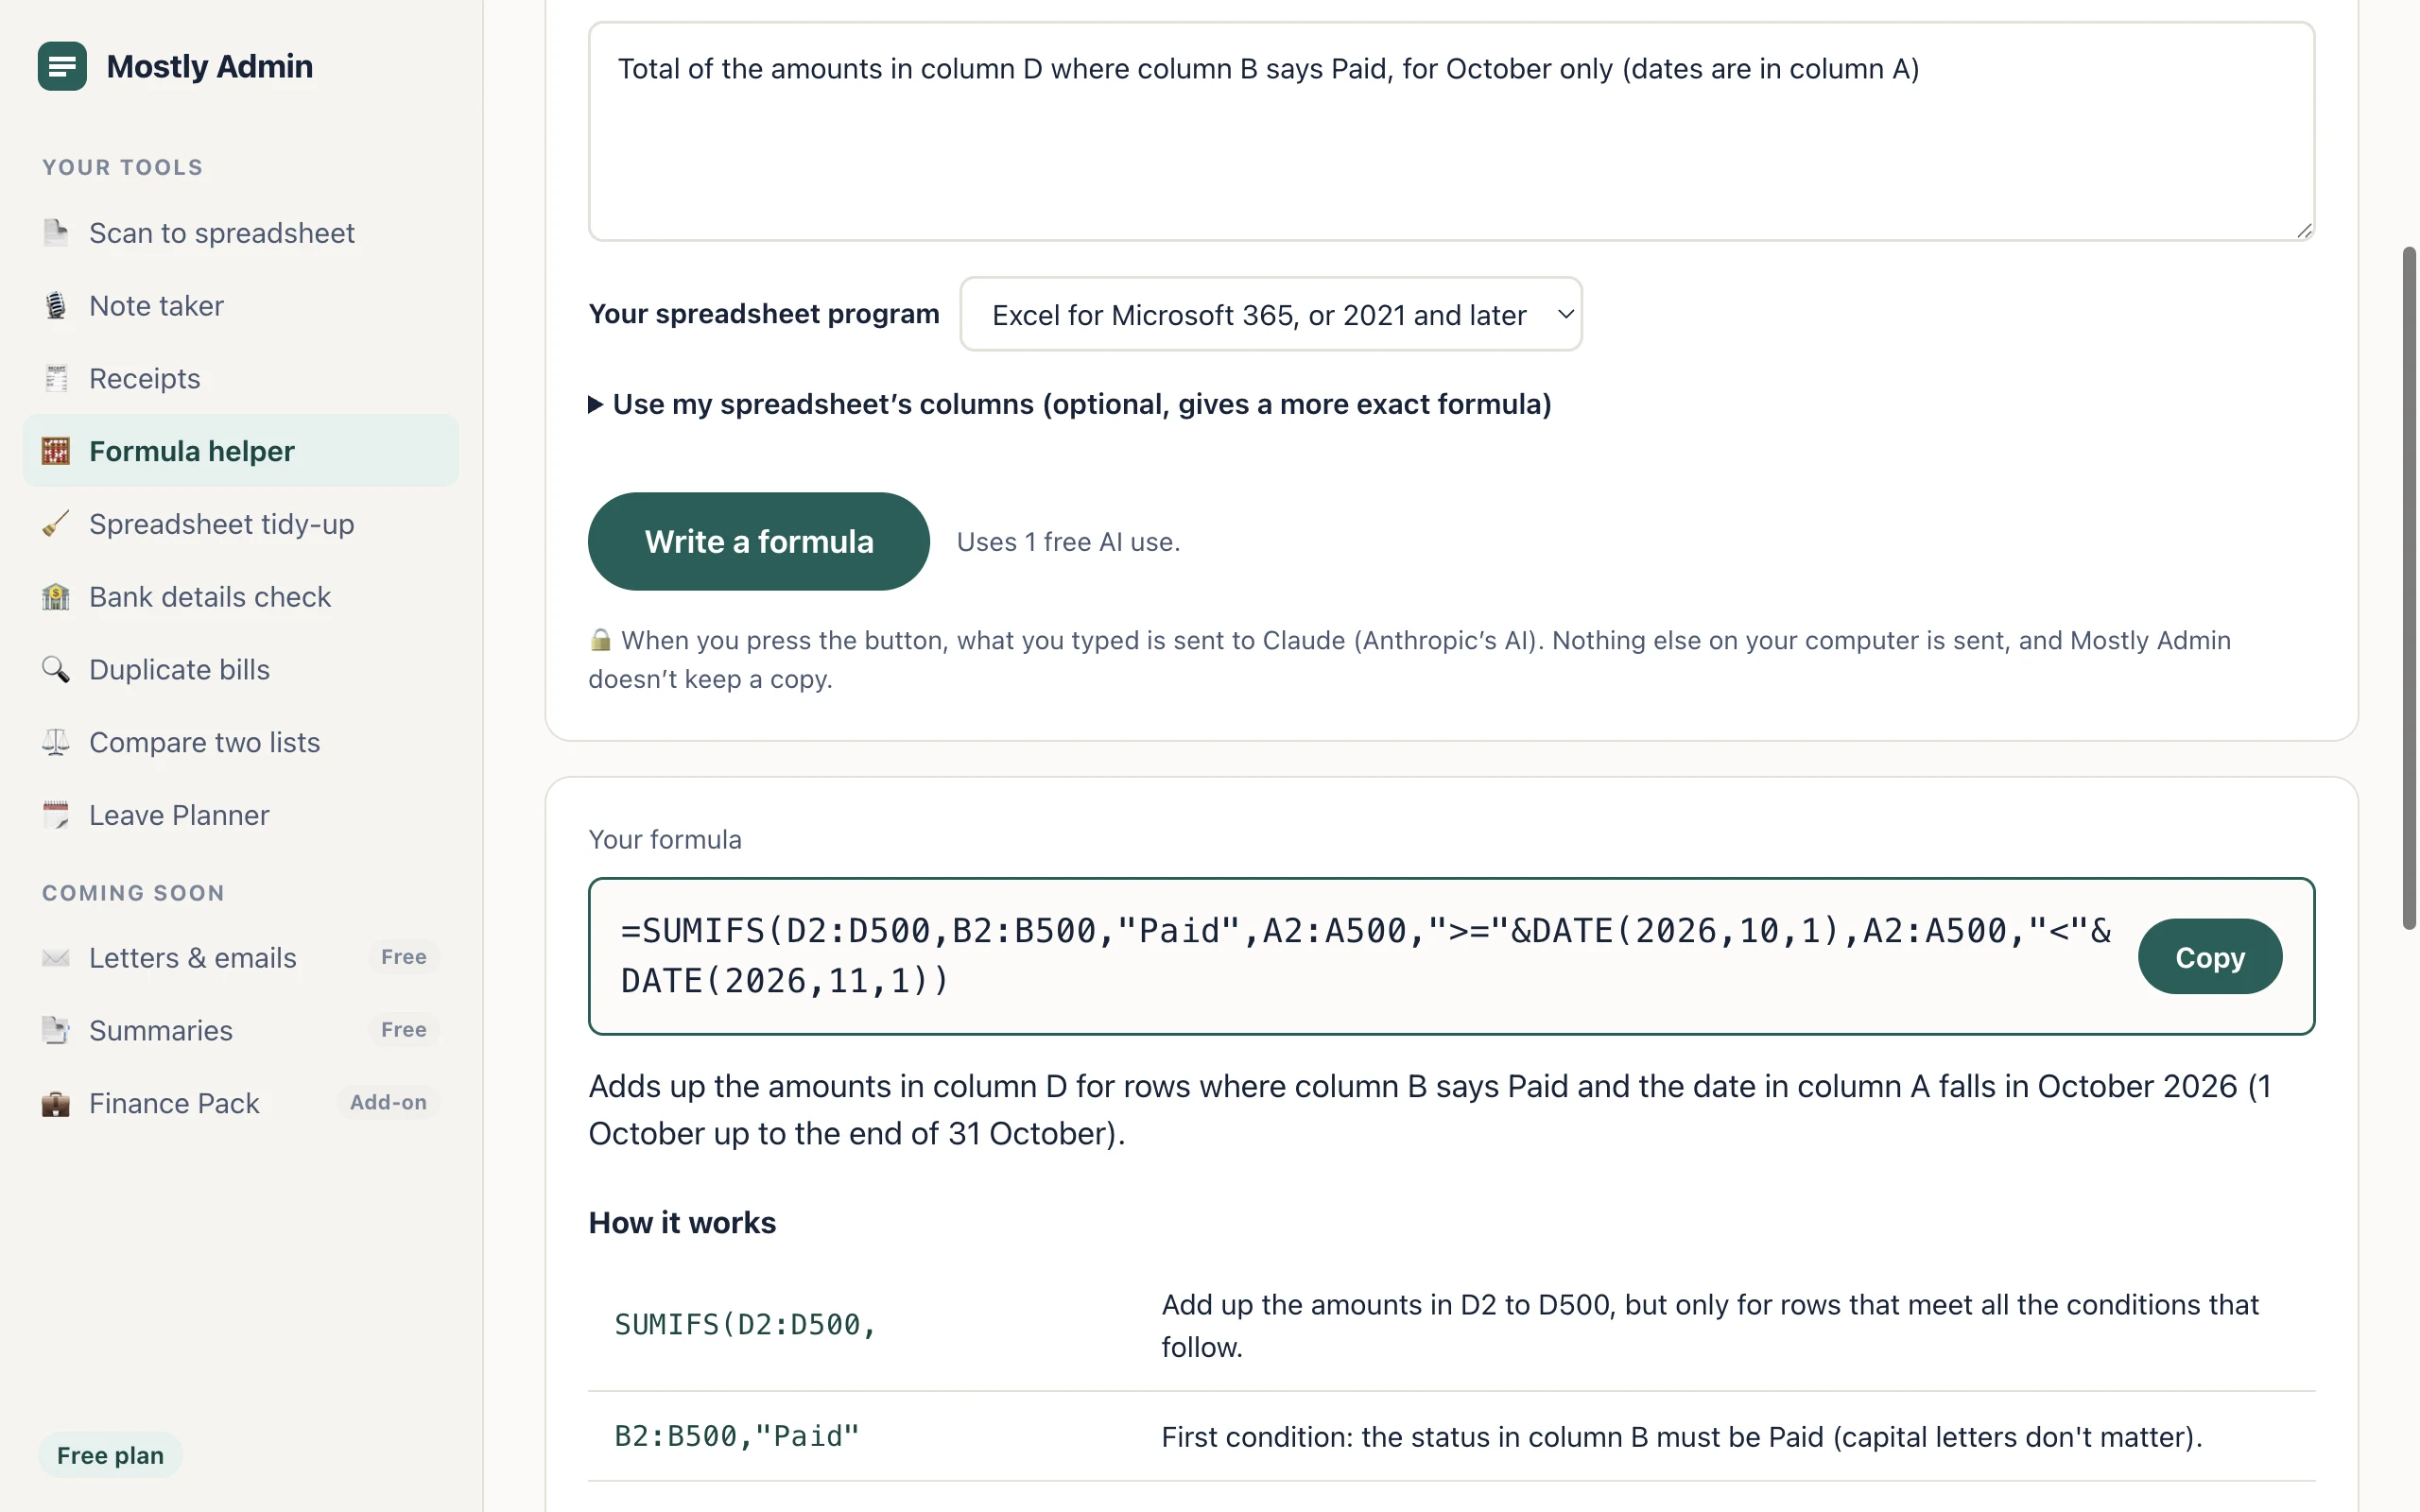Click the Finance Pack briefcase icon

[x=56, y=1104]
